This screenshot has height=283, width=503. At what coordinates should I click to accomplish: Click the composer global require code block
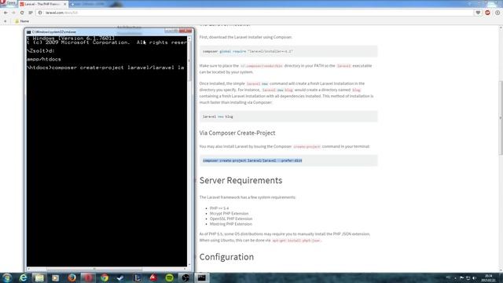point(288,51)
